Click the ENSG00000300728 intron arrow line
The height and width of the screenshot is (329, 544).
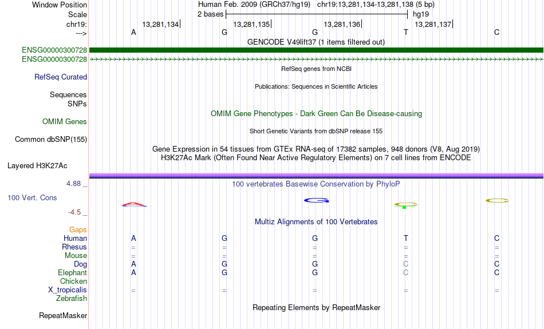pos(316,60)
